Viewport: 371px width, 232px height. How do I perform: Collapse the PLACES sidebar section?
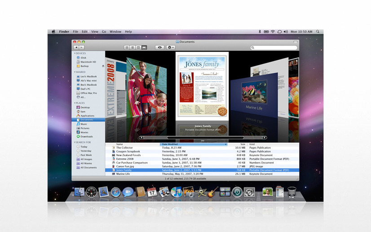click(x=75, y=103)
